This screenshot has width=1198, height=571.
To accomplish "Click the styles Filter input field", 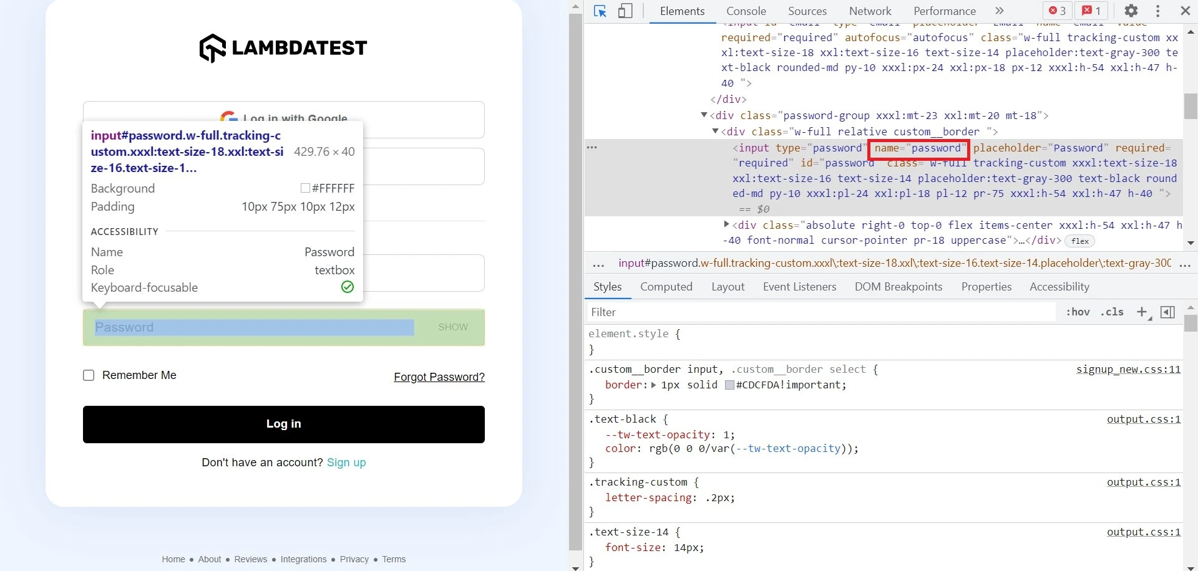I will tap(821, 312).
